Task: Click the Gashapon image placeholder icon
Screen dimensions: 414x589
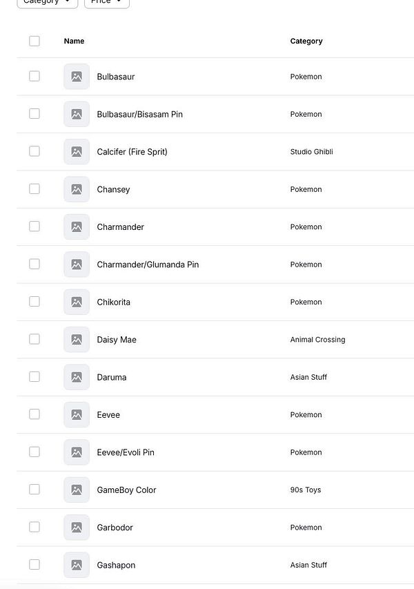Action: [x=76, y=565]
